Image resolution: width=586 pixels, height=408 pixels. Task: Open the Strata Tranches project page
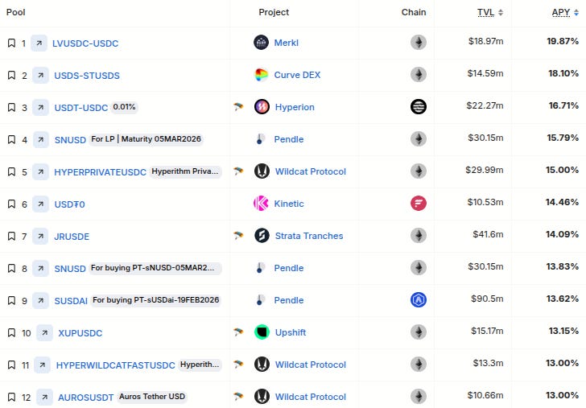click(x=309, y=236)
